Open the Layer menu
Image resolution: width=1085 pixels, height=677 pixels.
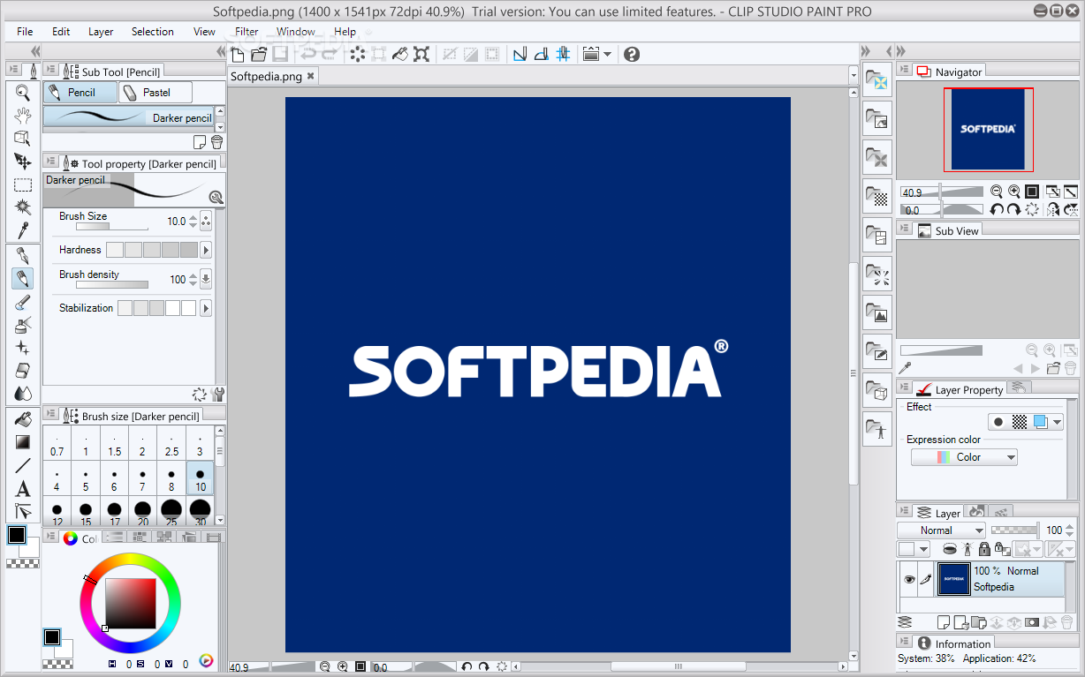(101, 32)
